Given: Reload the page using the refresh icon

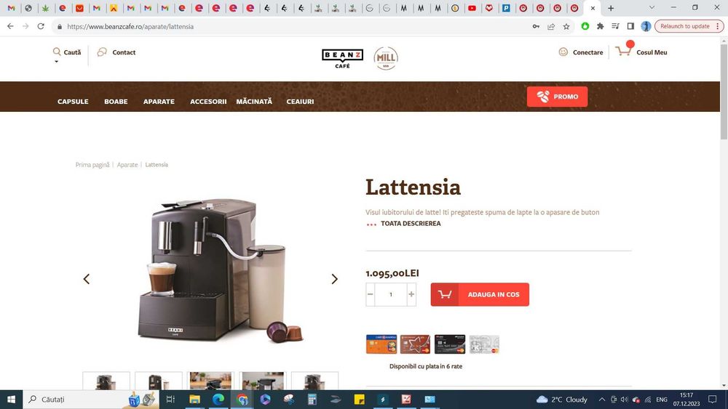Looking at the screenshot, I should tap(41, 26).
